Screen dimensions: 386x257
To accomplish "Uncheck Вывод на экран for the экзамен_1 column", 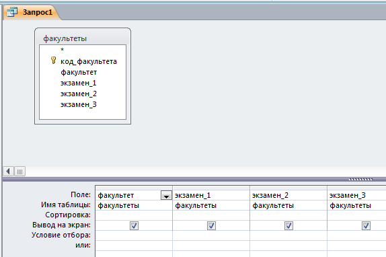I will click(211, 225).
